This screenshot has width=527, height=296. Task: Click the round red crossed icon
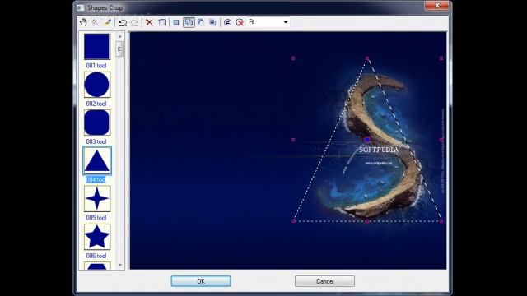coord(240,22)
